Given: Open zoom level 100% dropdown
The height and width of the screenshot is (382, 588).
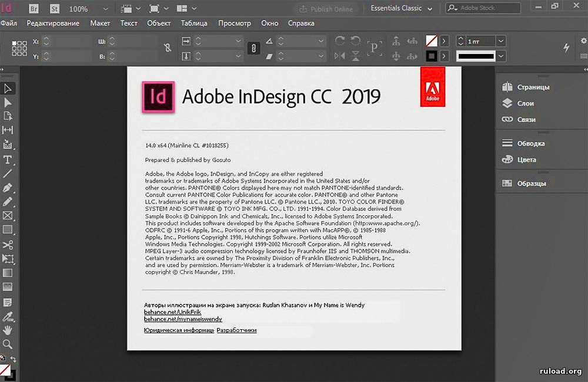Looking at the screenshot, I should pyautogui.click(x=105, y=9).
